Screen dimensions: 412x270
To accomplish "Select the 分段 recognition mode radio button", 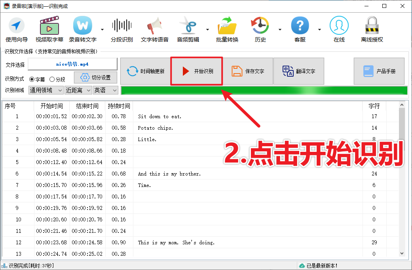I will [52, 79].
